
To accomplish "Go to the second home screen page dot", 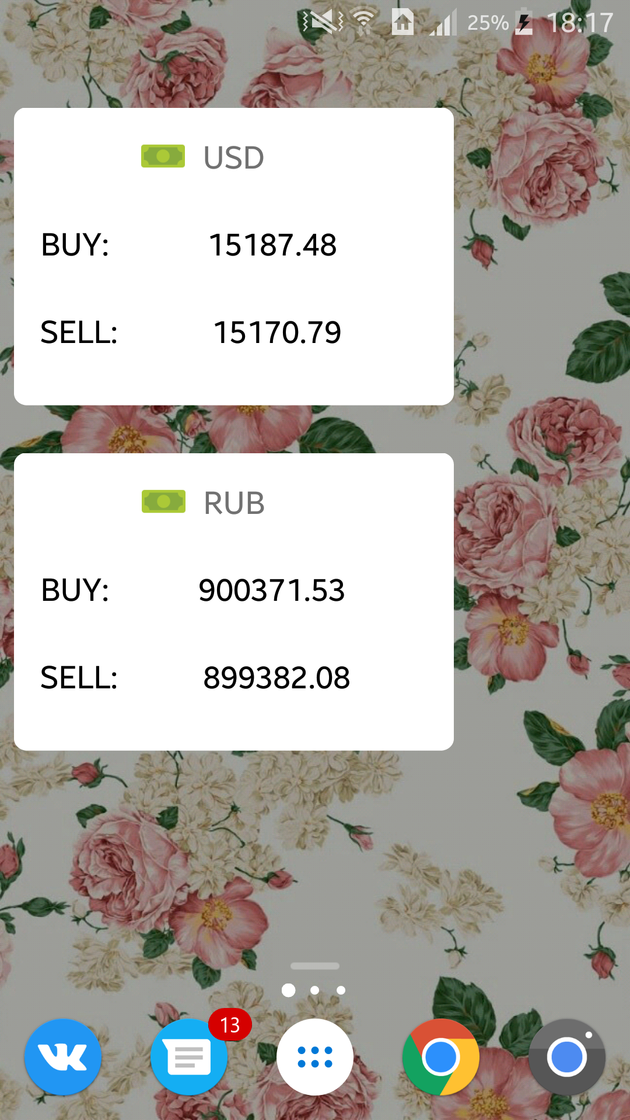I will [315, 990].
